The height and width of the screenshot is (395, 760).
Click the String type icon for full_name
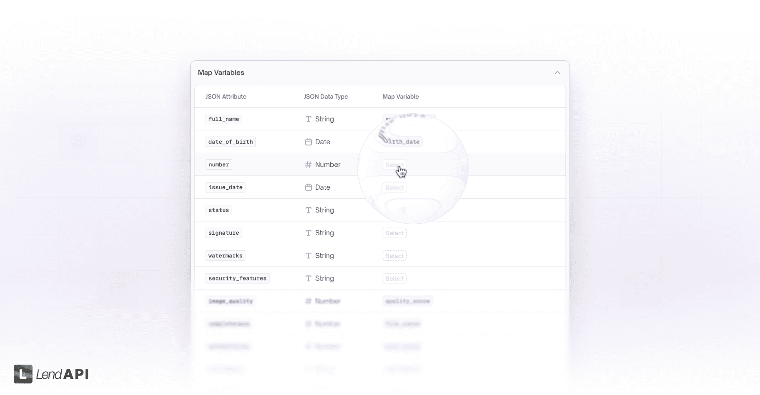coord(309,119)
